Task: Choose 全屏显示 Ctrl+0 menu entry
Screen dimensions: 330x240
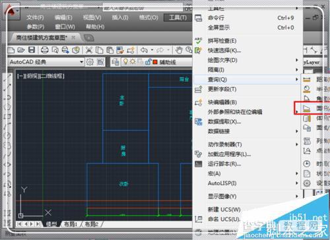Action: coord(247,28)
